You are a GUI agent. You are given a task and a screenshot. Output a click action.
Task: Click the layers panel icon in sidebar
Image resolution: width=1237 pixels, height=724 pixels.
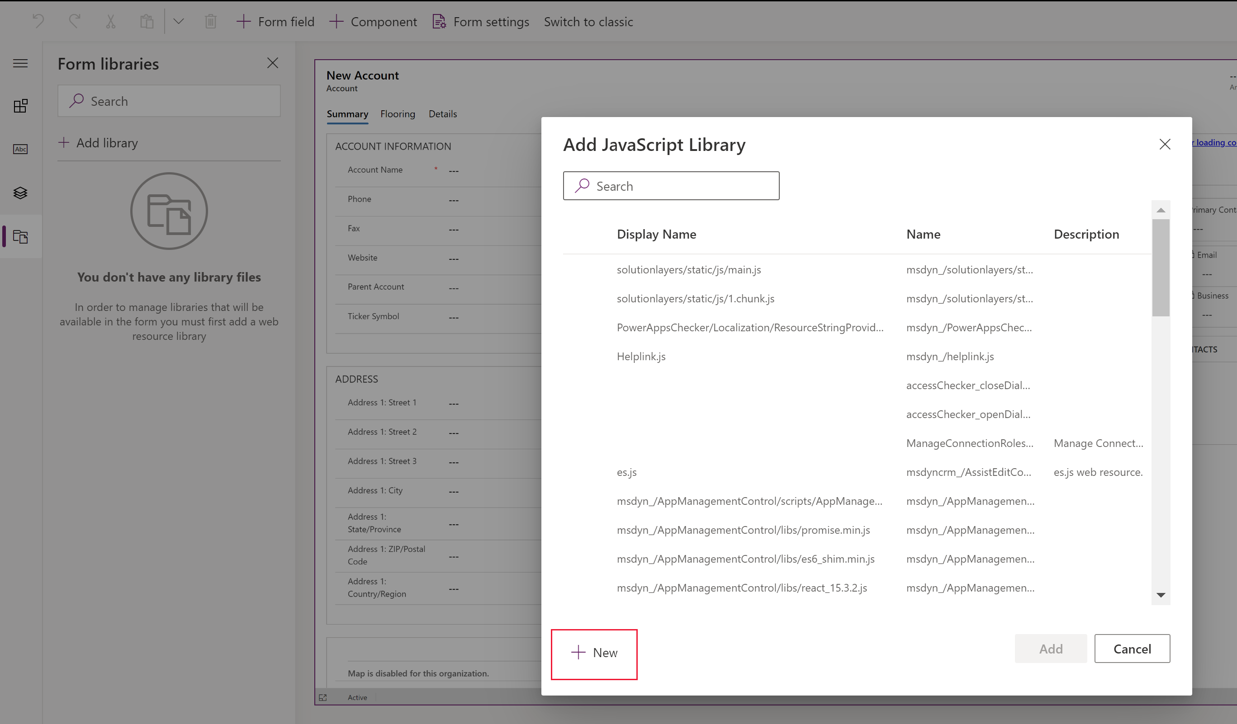(x=21, y=191)
